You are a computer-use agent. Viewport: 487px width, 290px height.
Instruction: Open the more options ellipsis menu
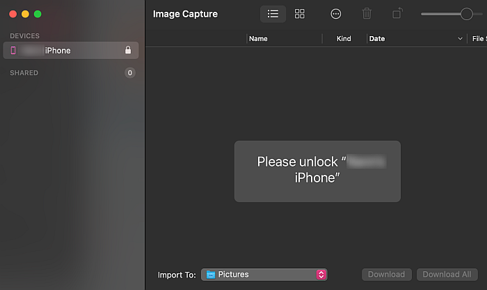coord(336,14)
